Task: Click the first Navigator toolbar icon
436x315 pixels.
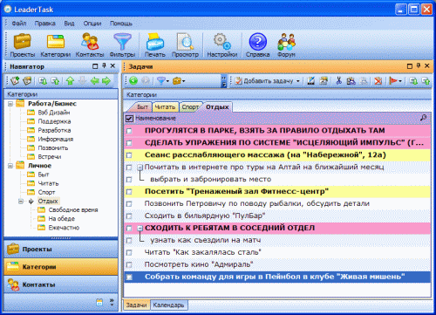Action: coord(15,81)
